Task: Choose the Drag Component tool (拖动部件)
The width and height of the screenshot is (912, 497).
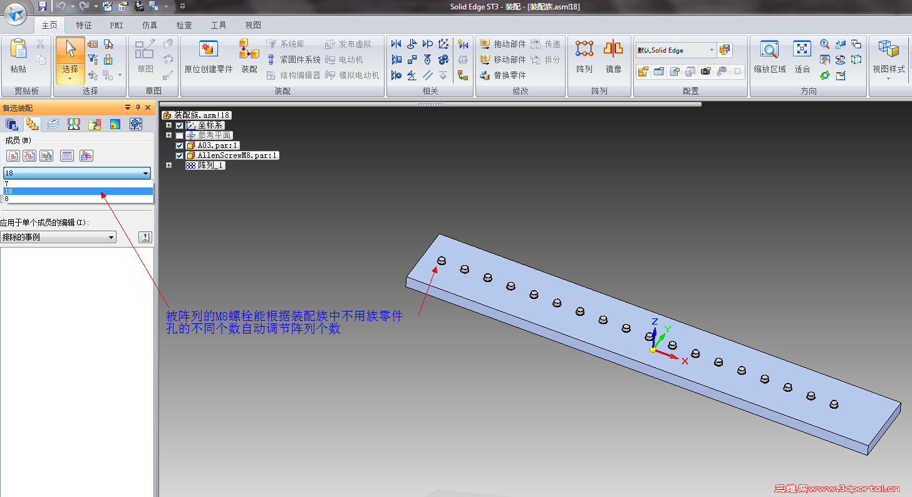Action: (503, 44)
